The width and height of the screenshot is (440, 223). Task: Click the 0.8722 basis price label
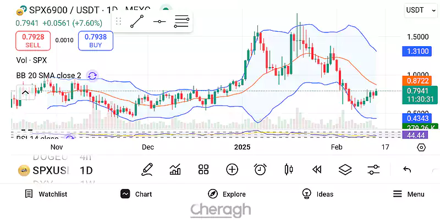pos(417,81)
